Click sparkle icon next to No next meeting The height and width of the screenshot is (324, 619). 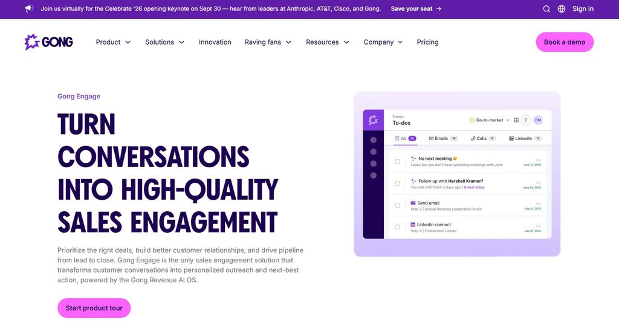point(413,159)
